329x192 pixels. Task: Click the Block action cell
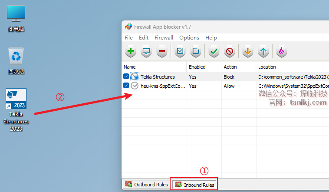[x=229, y=77]
